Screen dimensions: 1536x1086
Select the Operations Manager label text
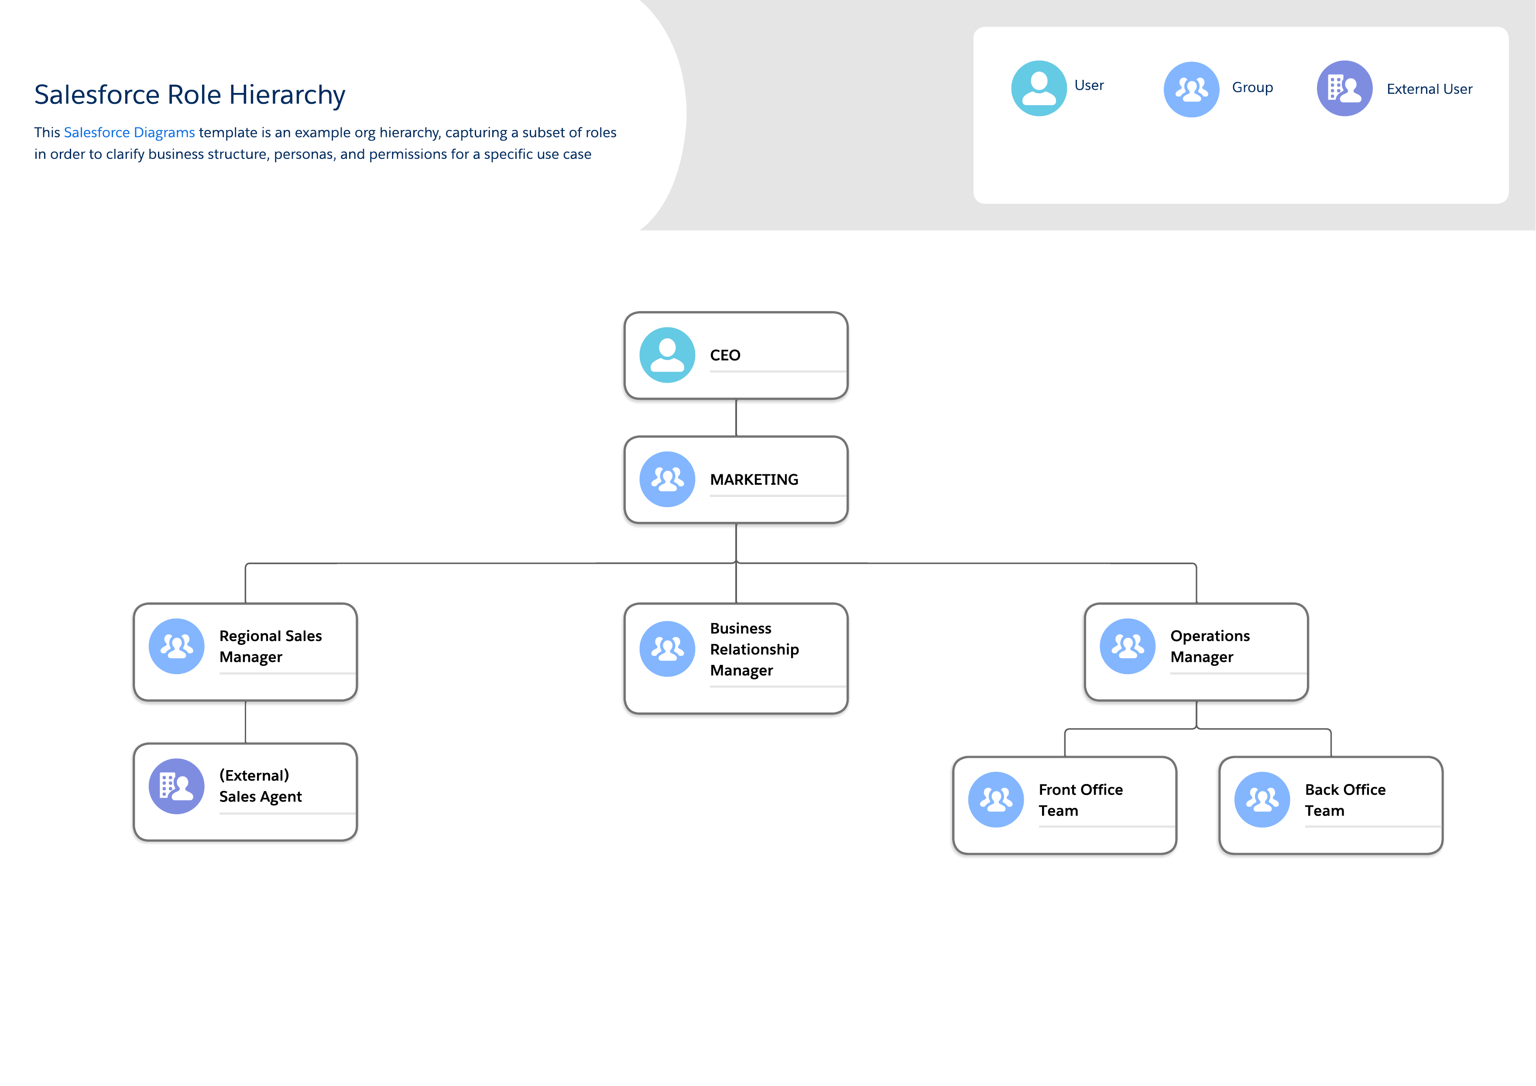point(1210,646)
